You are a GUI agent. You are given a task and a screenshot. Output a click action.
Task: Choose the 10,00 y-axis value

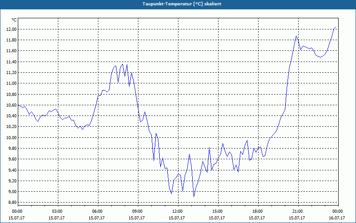point(12,138)
